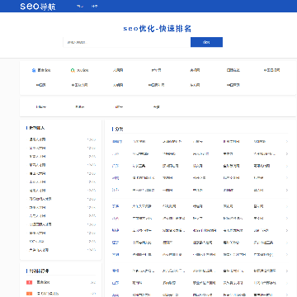The height and width of the screenshot is (297, 297).
Task: Focus the search box under the seo优化 heading
Action: [x=126, y=42]
